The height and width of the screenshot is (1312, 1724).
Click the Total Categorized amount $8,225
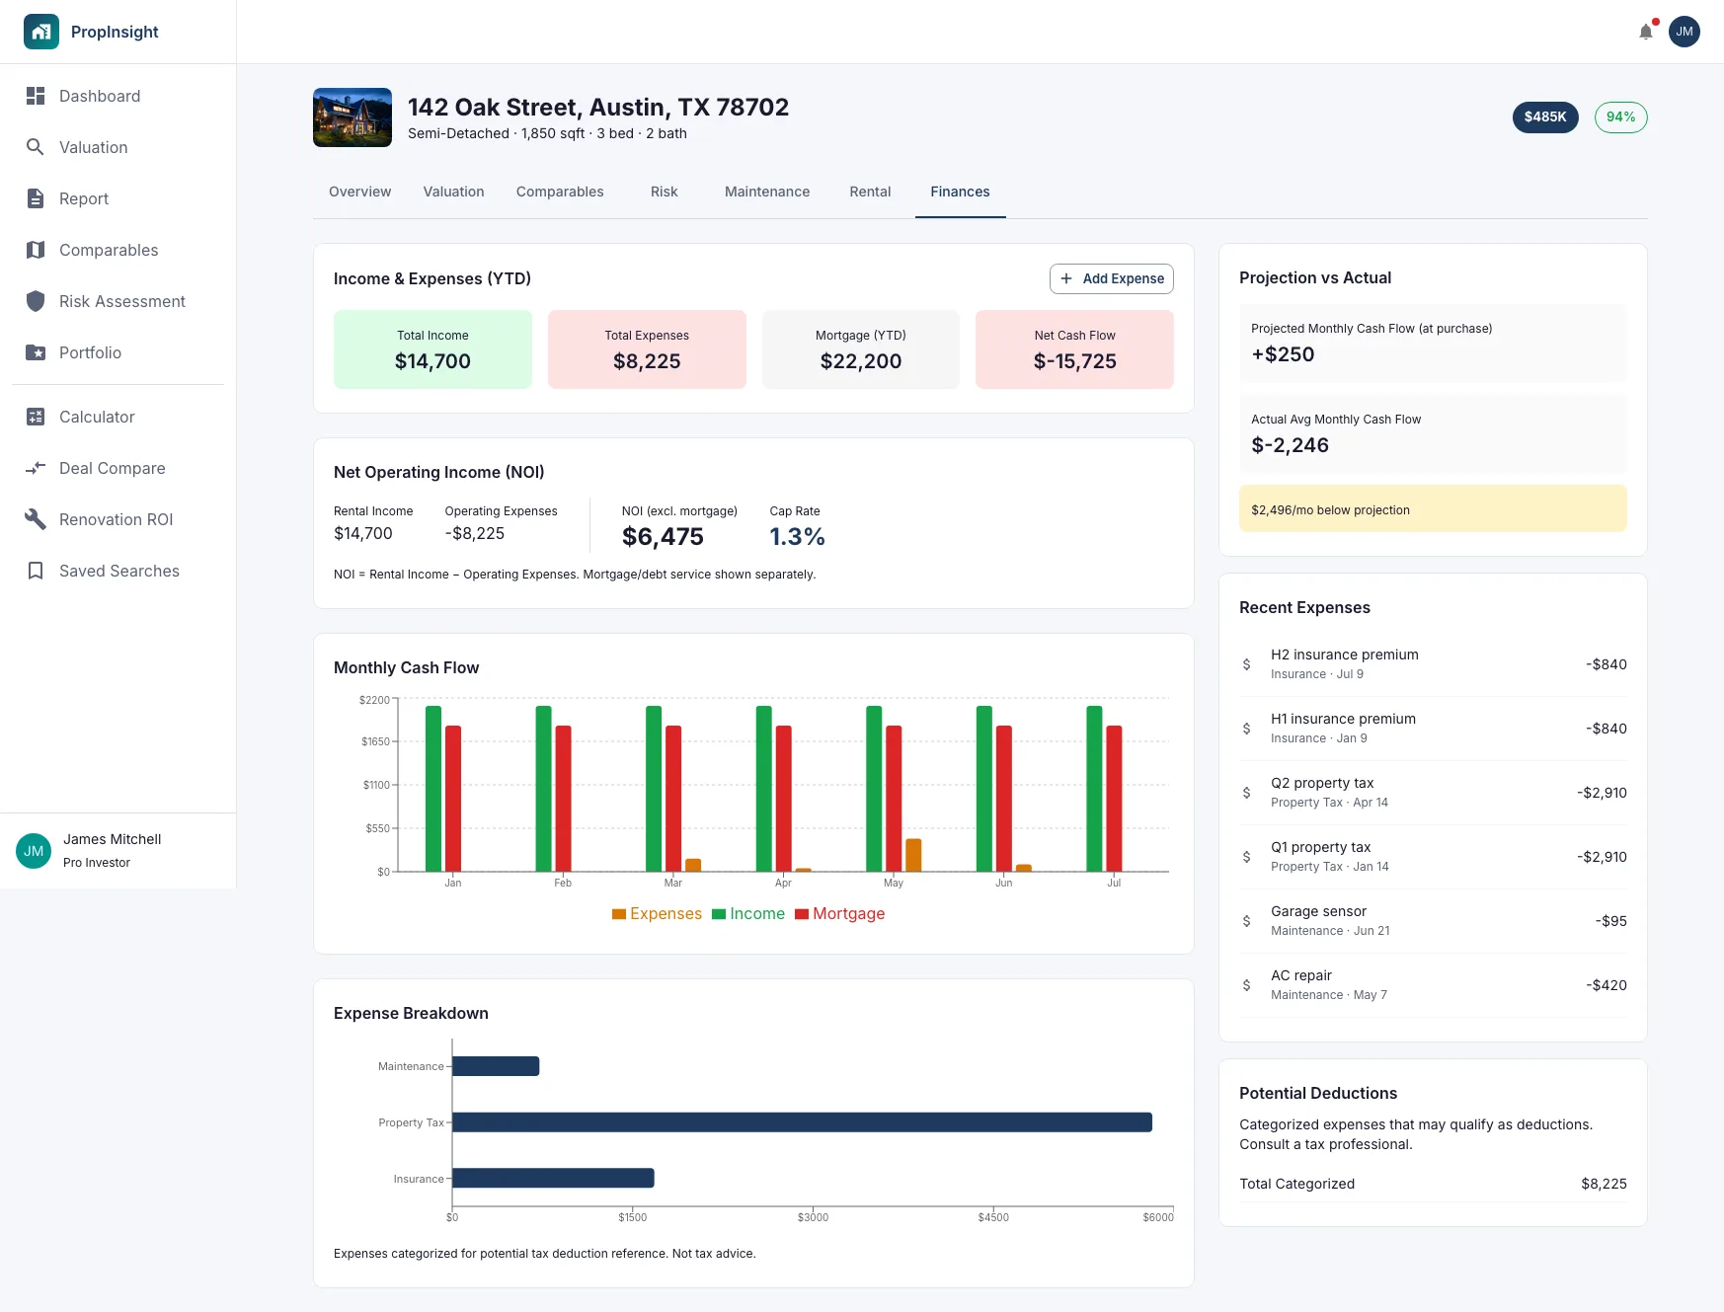(1604, 1184)
